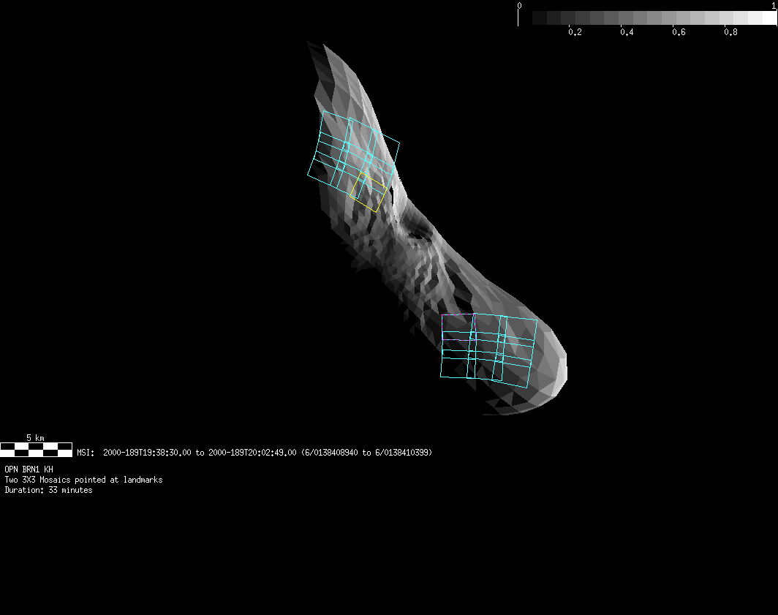This screenshot has width=778, height=615.
Task: Click the vertical 0 marker line left of the colorbar
Action: [518, 18]
